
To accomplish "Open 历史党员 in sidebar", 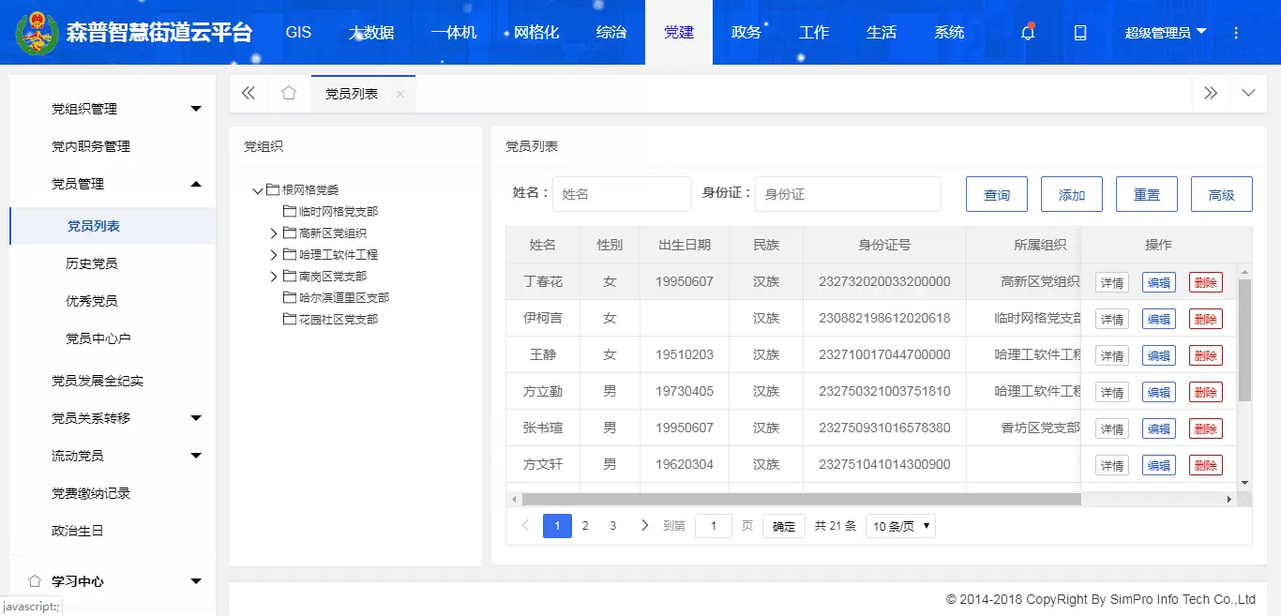I will [92, 263].
